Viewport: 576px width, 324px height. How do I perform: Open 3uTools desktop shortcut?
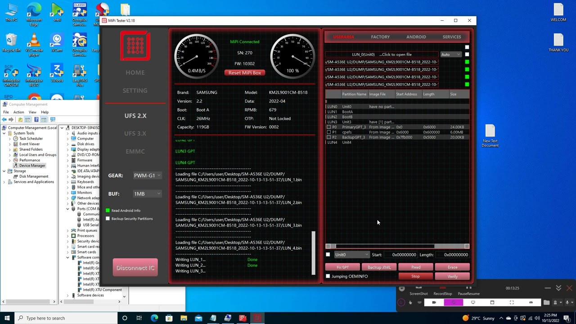(57, 73)
